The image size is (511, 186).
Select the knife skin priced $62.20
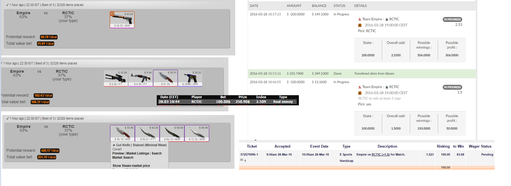pos(147,133)
